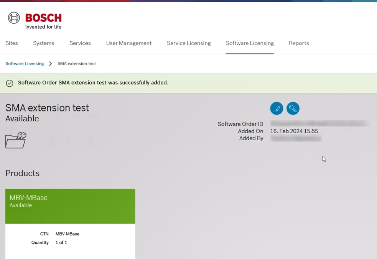This screenshot has height=259, width=377.
Task: Open the green MBV-MBase product card
Action: (70, 206)
